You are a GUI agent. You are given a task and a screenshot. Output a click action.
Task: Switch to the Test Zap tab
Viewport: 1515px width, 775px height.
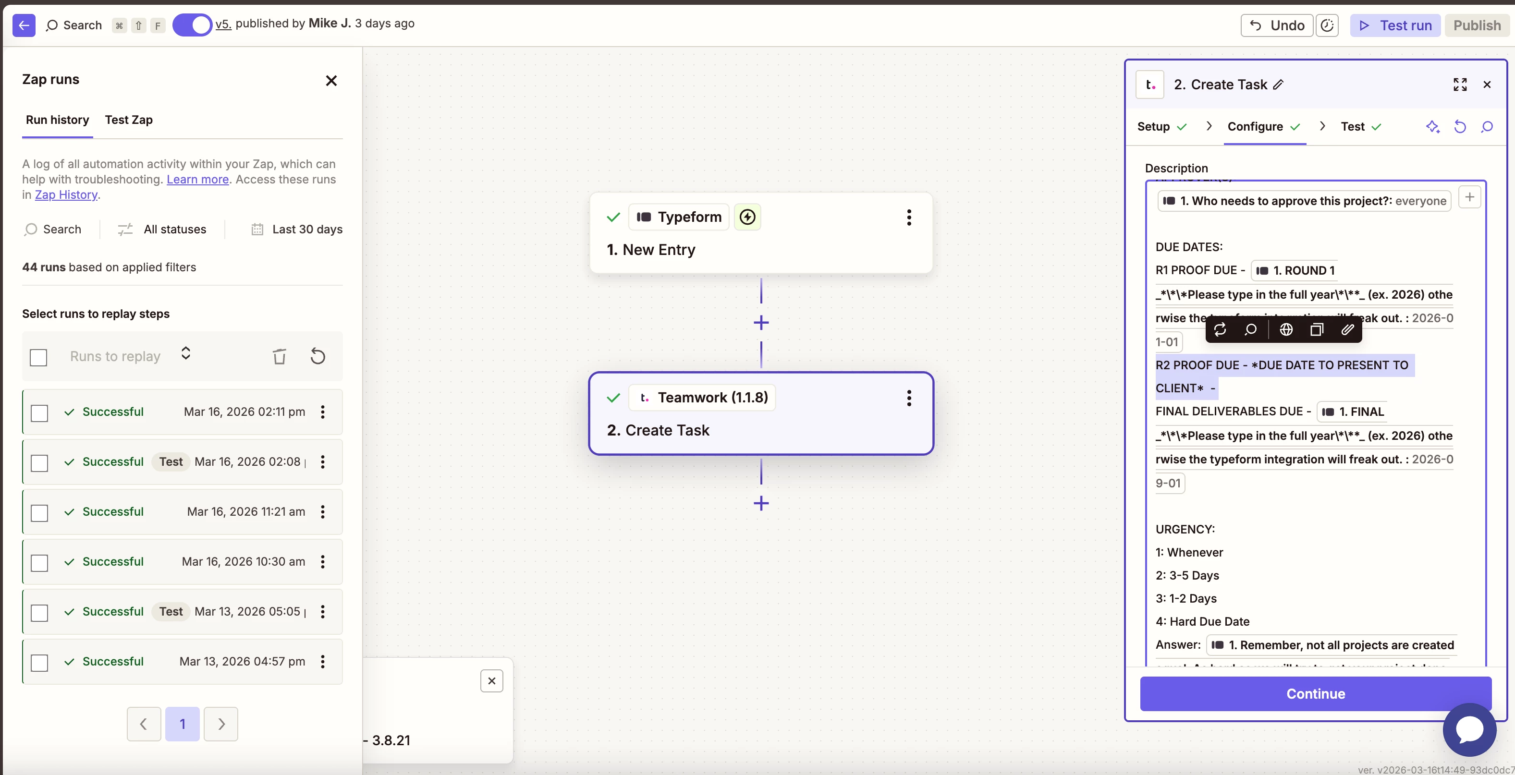pos(129,120)
